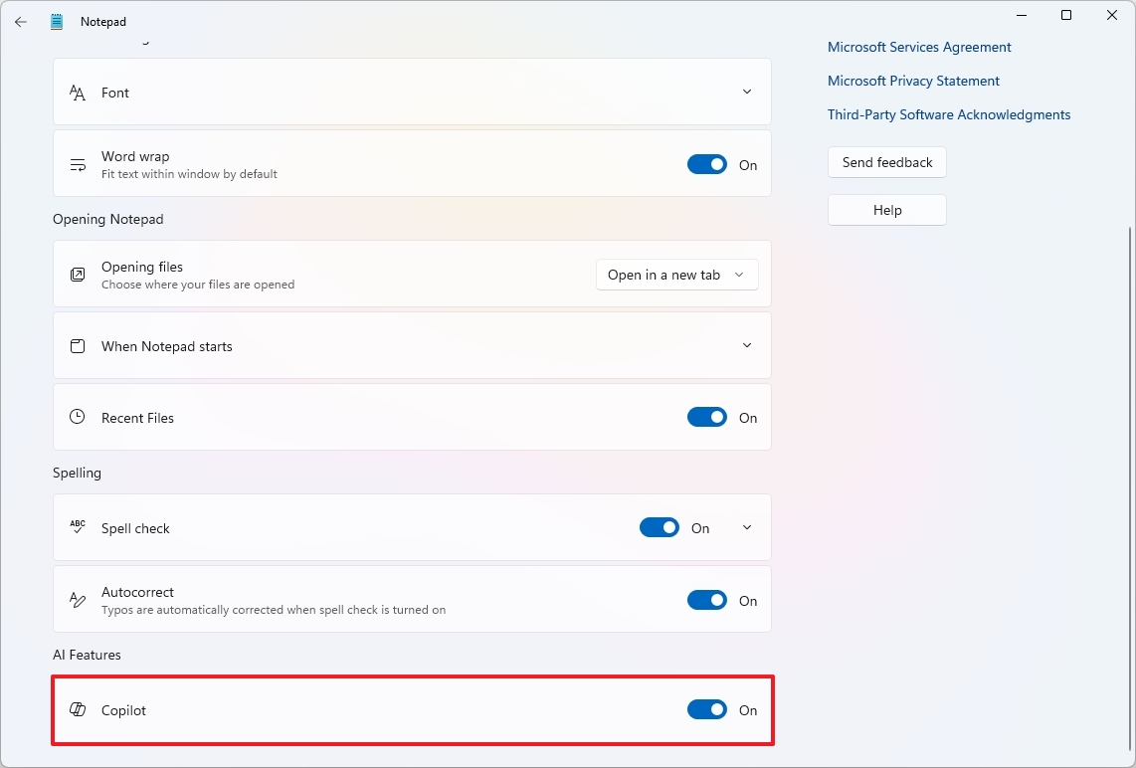The image size is (1136, 768).
Task: Click 'Fit text within window by default' text
Action: [189, 175]
